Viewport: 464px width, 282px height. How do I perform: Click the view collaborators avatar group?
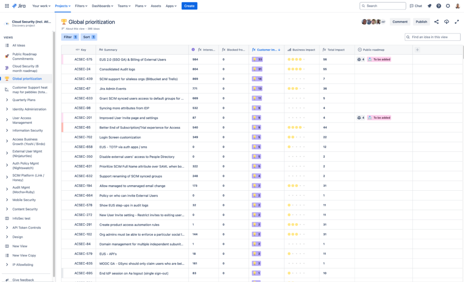tap(373, 22)
